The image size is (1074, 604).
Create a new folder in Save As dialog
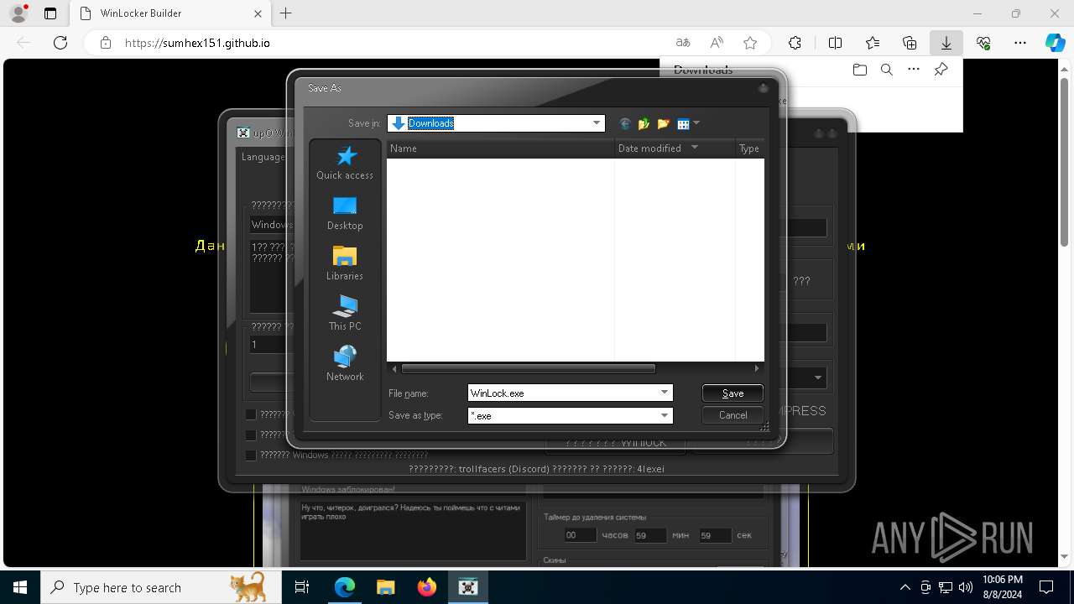pos(663,124)
